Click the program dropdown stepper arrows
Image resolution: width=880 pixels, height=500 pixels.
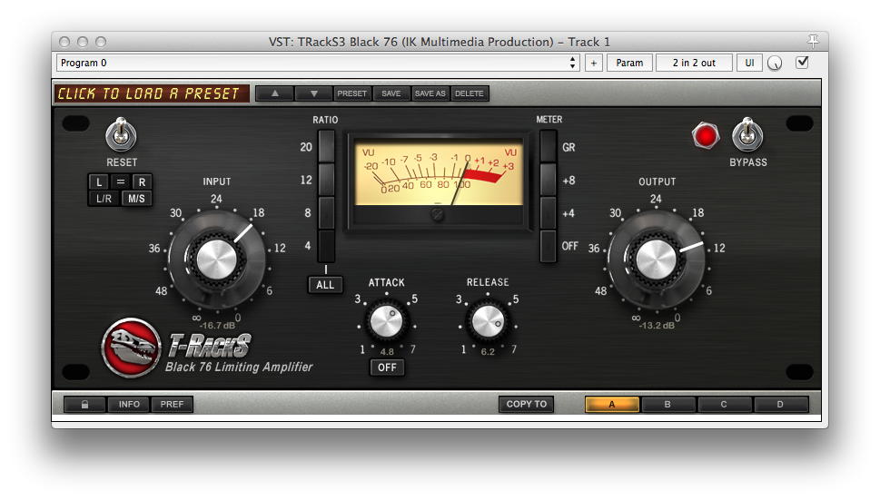[x=572, y=63]
